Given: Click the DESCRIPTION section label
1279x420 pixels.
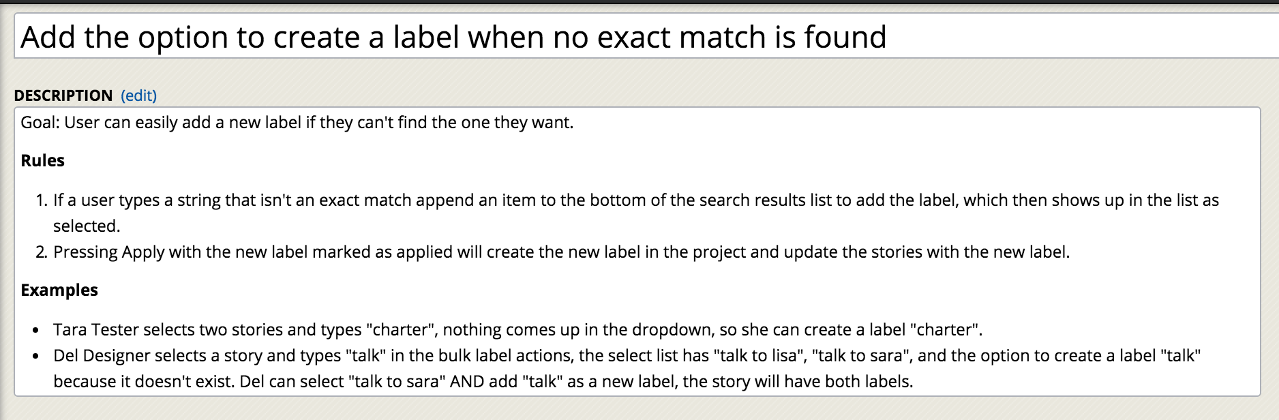Looking at the screenshot, I should coord(63,95).
